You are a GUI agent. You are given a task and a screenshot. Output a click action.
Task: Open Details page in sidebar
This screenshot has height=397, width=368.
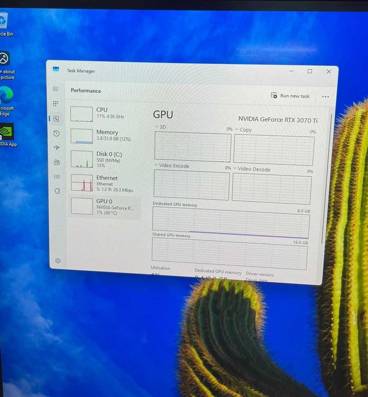point(57,177)
